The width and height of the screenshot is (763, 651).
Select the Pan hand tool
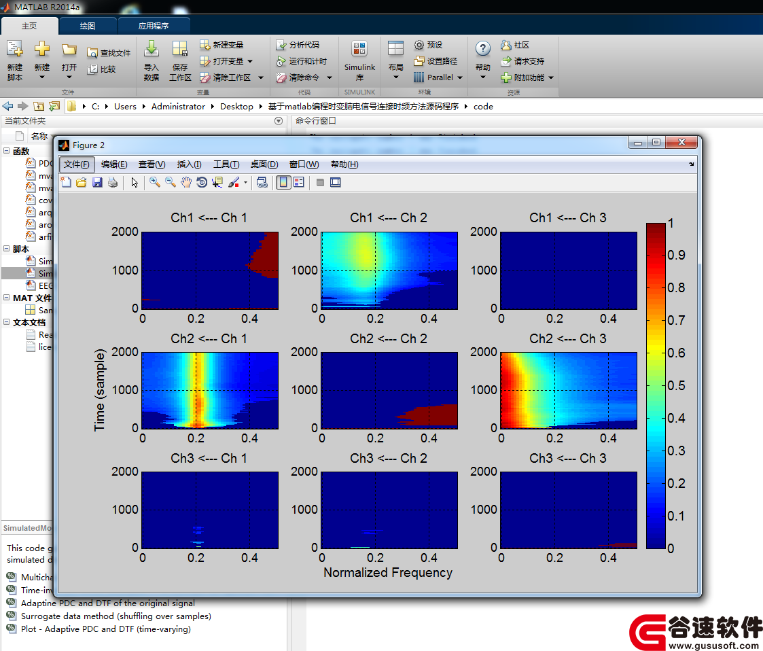(x=186, y=182)
